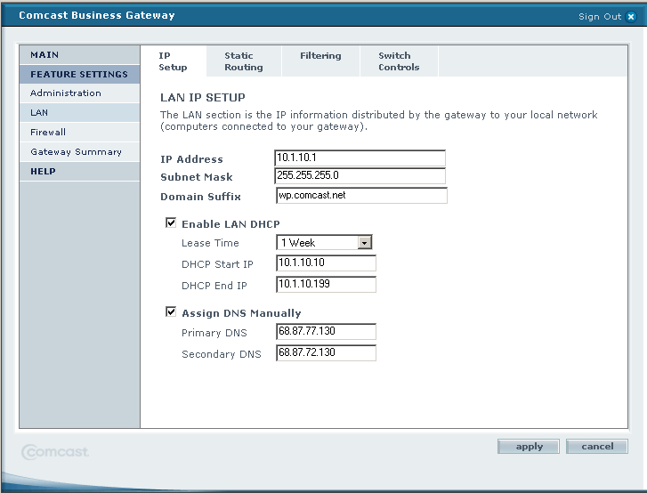
Task: Select MAIN in the sidebar
Action: click(x=79, y=55)
